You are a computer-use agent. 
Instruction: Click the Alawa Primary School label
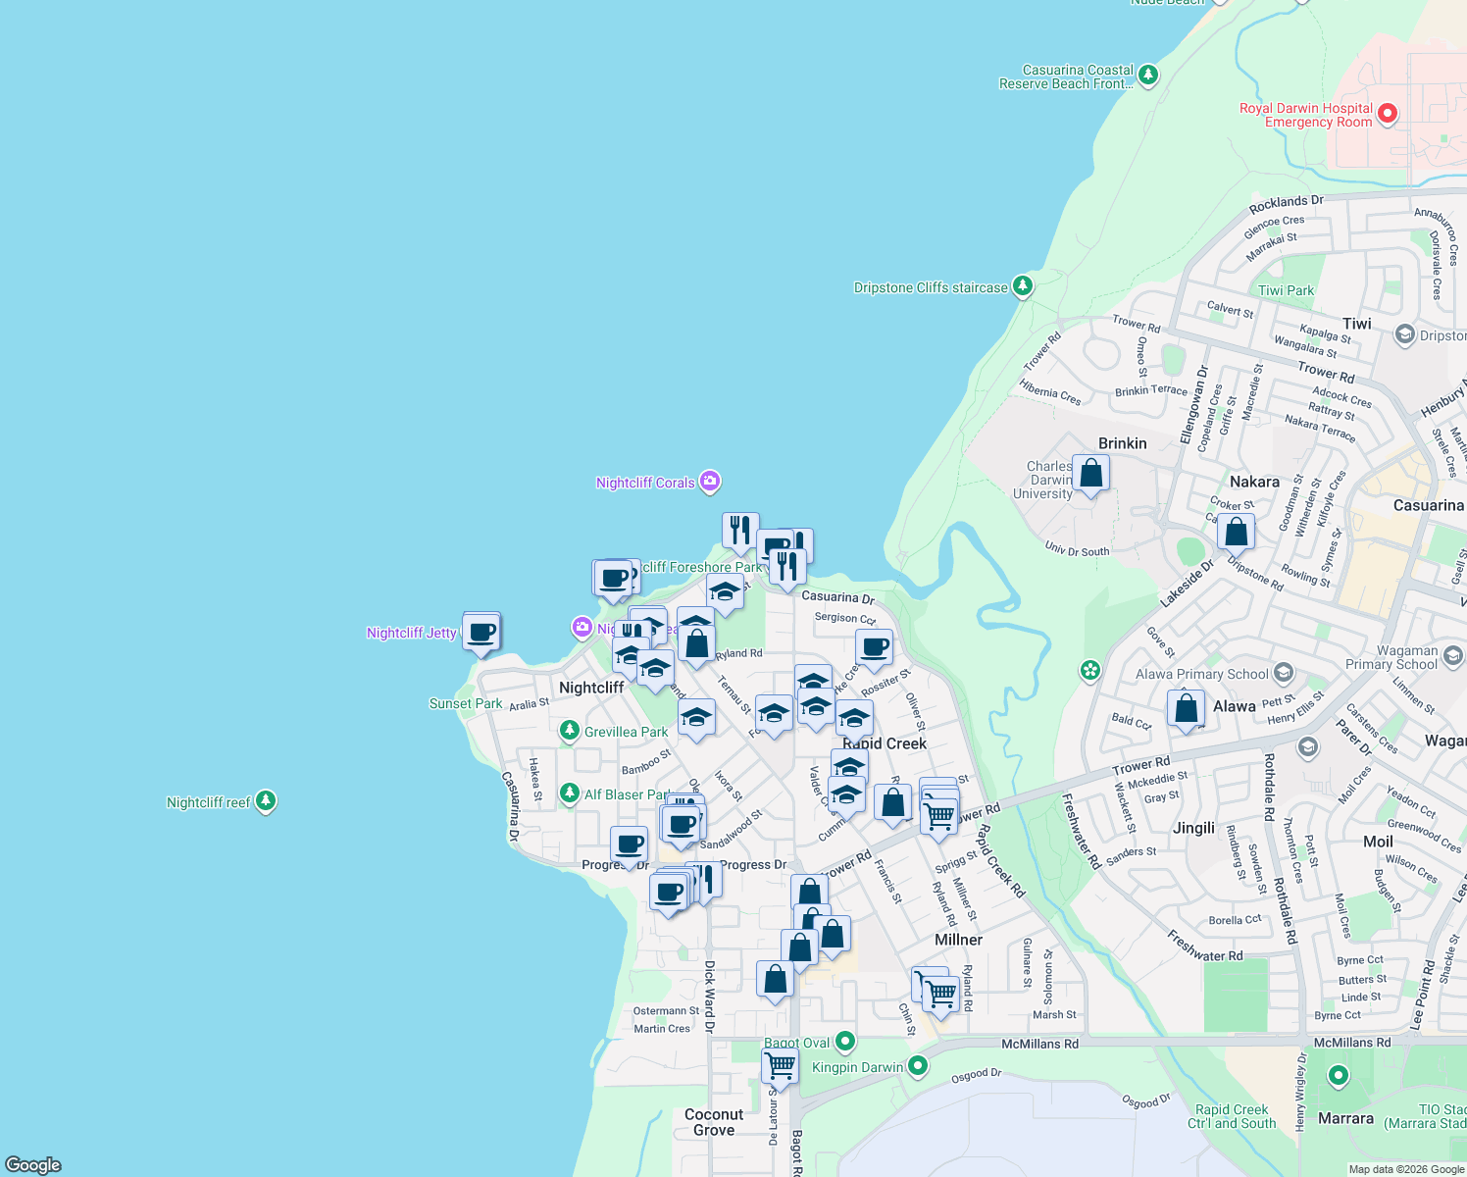coord(1201,674)
